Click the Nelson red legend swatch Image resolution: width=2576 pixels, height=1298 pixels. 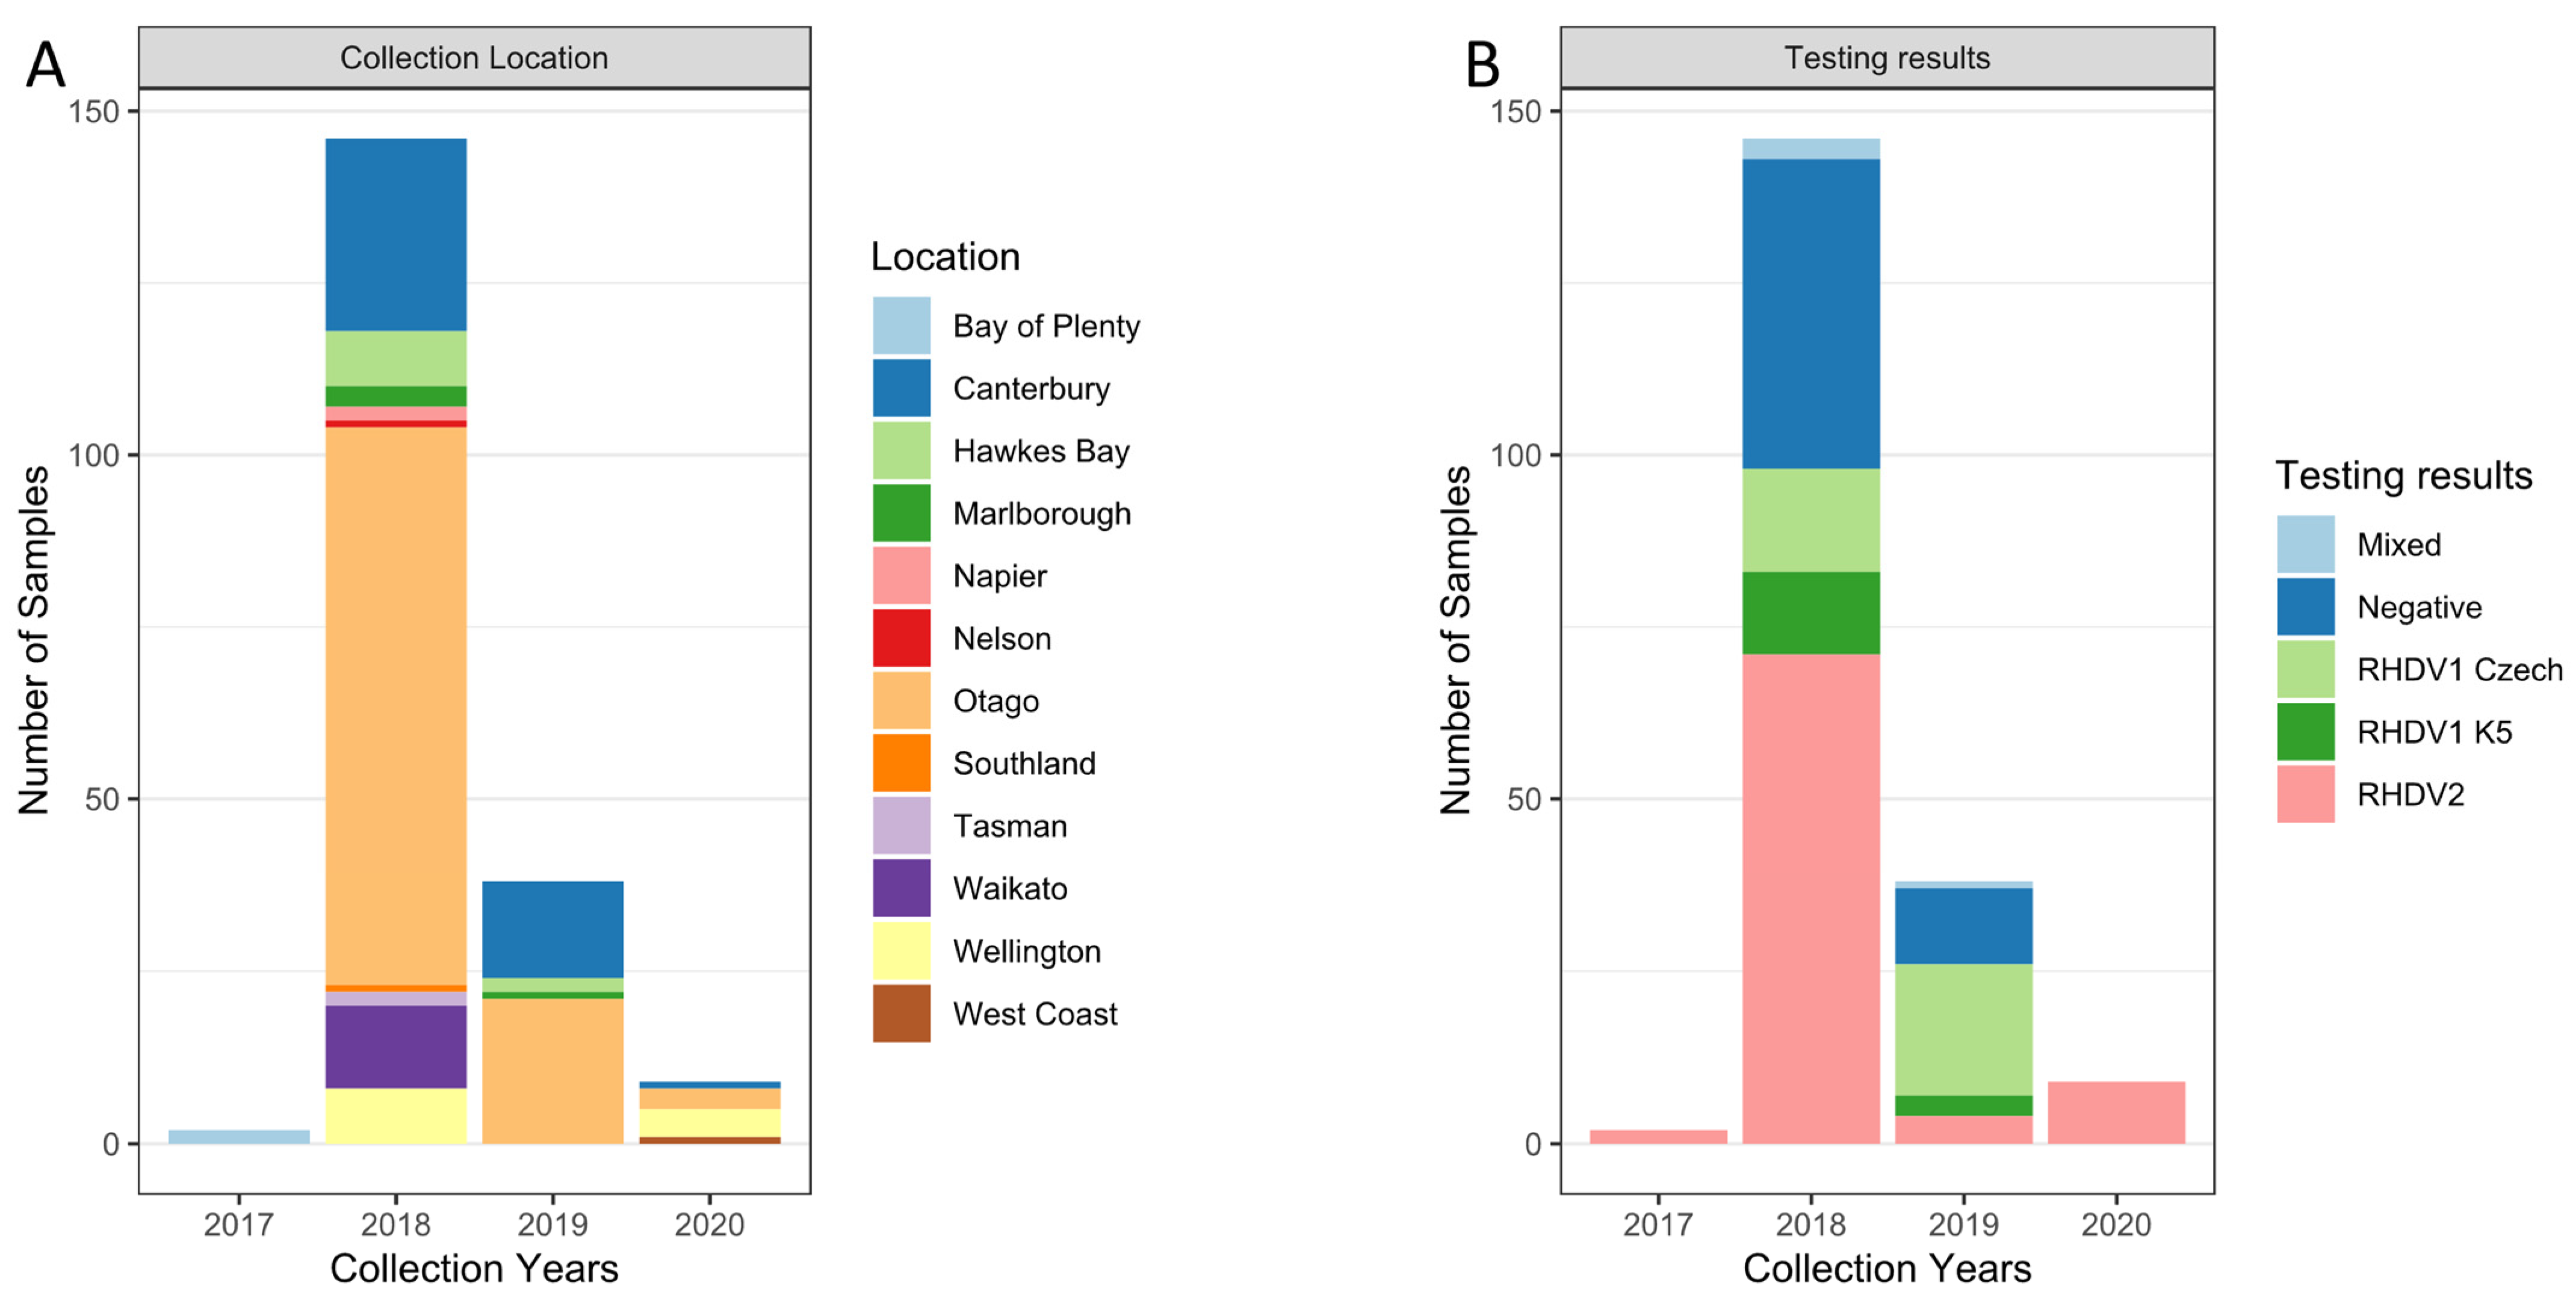click(x=901, y=638)
